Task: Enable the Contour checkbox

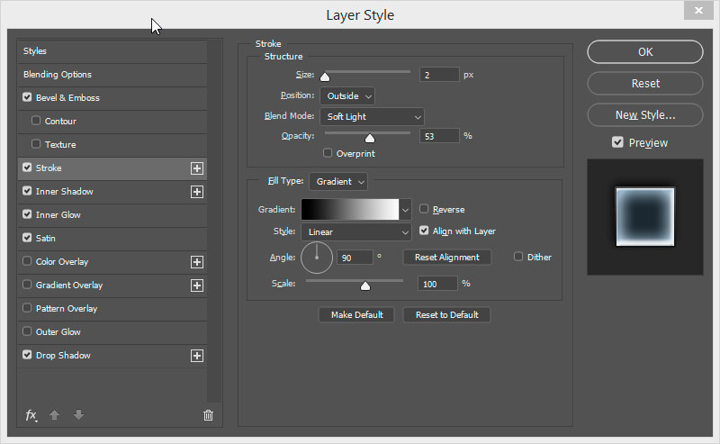Action: 36,121
